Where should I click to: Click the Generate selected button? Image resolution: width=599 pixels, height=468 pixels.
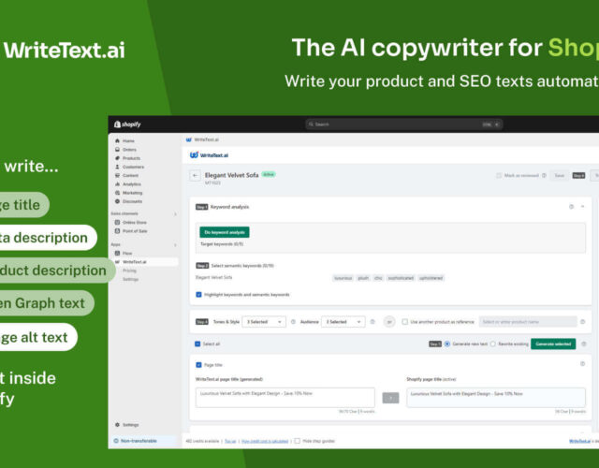tap(553, 344)
